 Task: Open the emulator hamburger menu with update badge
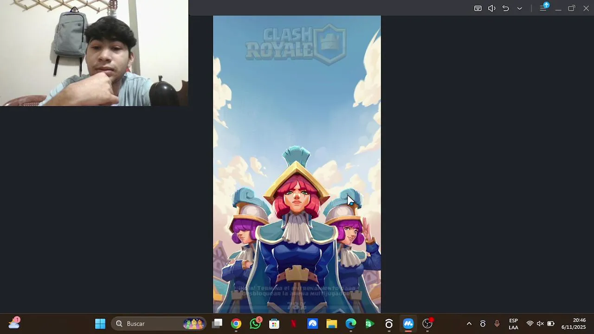[543, 7]
